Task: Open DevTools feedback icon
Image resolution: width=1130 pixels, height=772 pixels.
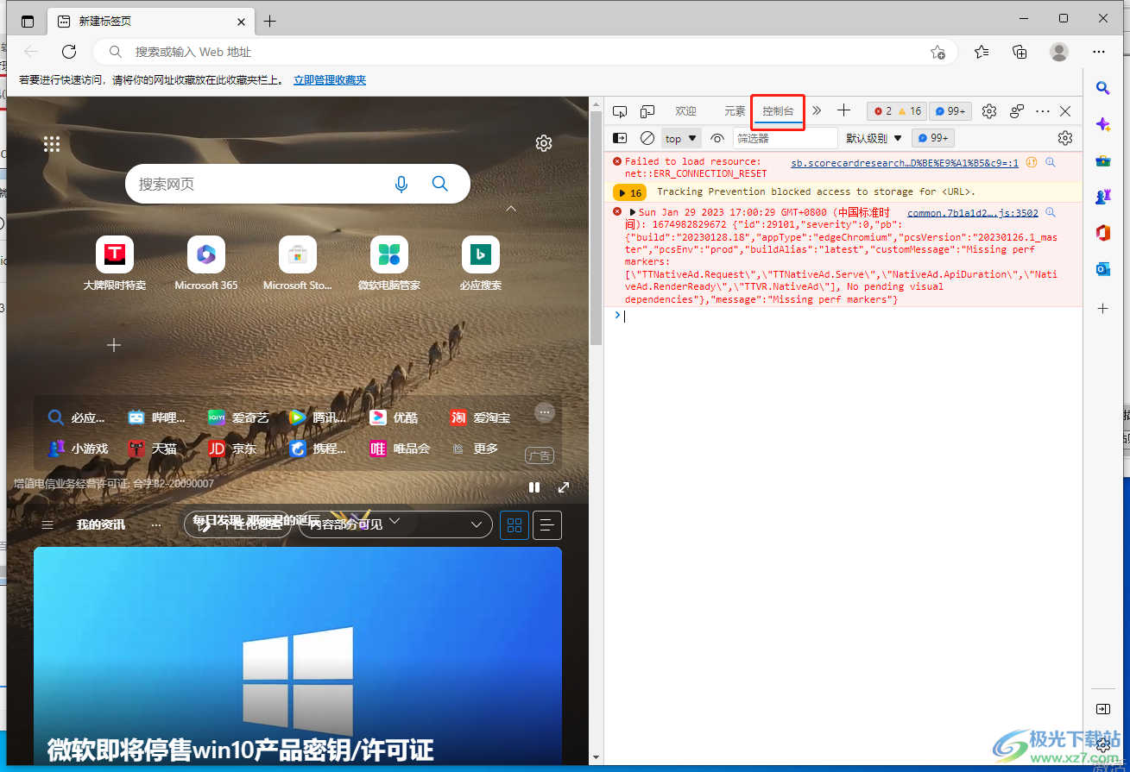Action: click(x=1017, y=111)
